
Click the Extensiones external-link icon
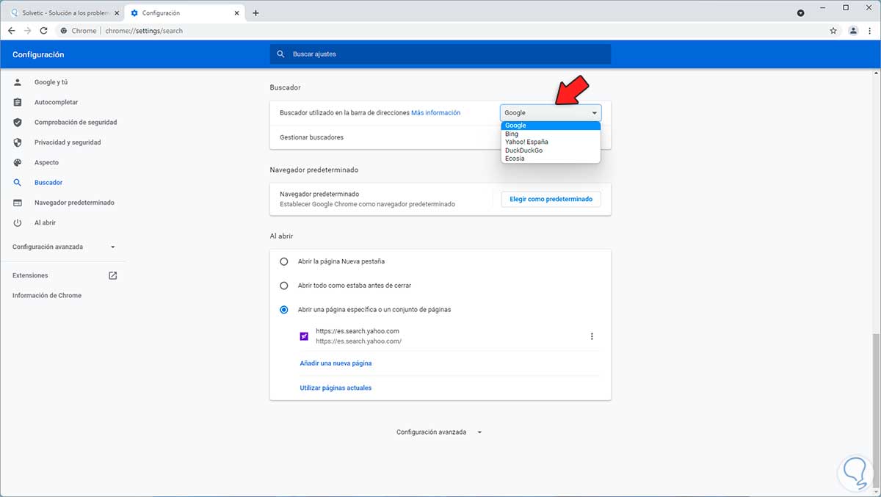pos(112,275)
